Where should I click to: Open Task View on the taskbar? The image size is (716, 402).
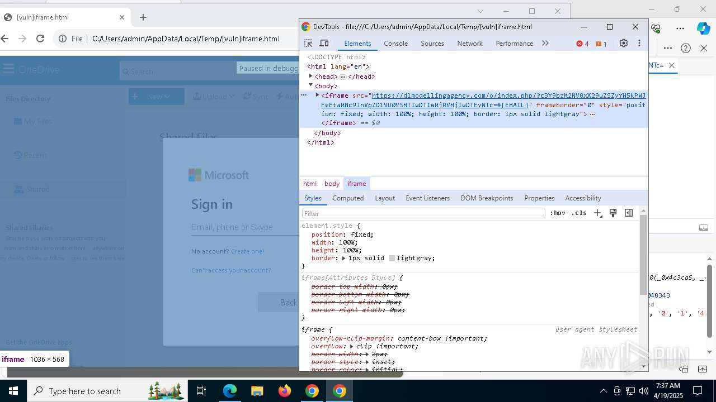point(201,391)
